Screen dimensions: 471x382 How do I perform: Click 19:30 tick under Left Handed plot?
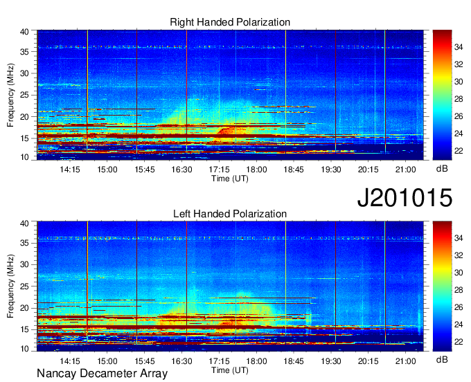coord(331,361)
